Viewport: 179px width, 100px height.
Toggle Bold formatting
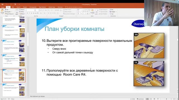[27, 13]
